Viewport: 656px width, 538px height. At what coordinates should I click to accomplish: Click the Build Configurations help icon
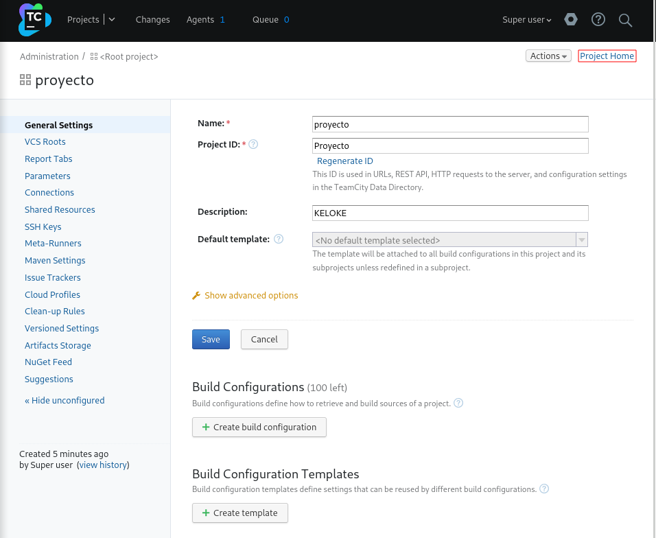click(458, 403)
